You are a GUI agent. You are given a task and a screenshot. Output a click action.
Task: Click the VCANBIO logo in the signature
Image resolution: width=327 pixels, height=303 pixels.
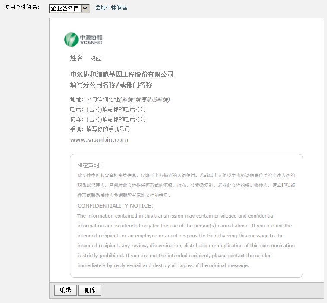83,40
